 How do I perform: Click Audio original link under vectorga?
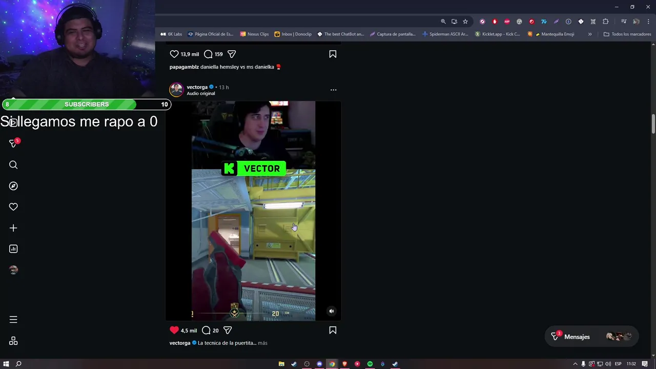coord(200,93)
